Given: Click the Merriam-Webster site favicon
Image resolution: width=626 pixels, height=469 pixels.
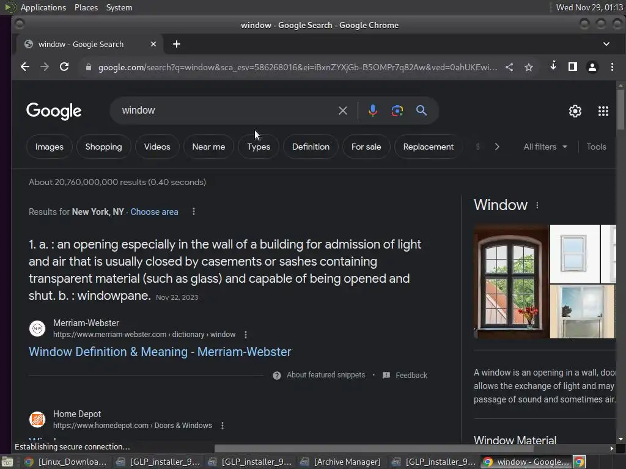Looking at the screenshot, I should pyautogui.click(x=37, y=329).
